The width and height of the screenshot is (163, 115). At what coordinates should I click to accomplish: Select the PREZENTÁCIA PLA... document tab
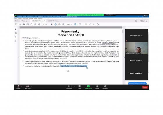point(38,21)
